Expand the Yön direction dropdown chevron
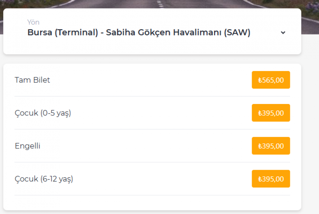This screenshot has height=214, width=319. (x=283, y=33)
